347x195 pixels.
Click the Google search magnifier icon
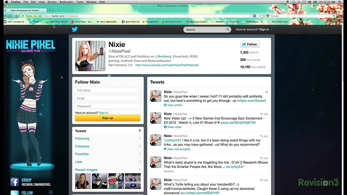pos(334,16)
